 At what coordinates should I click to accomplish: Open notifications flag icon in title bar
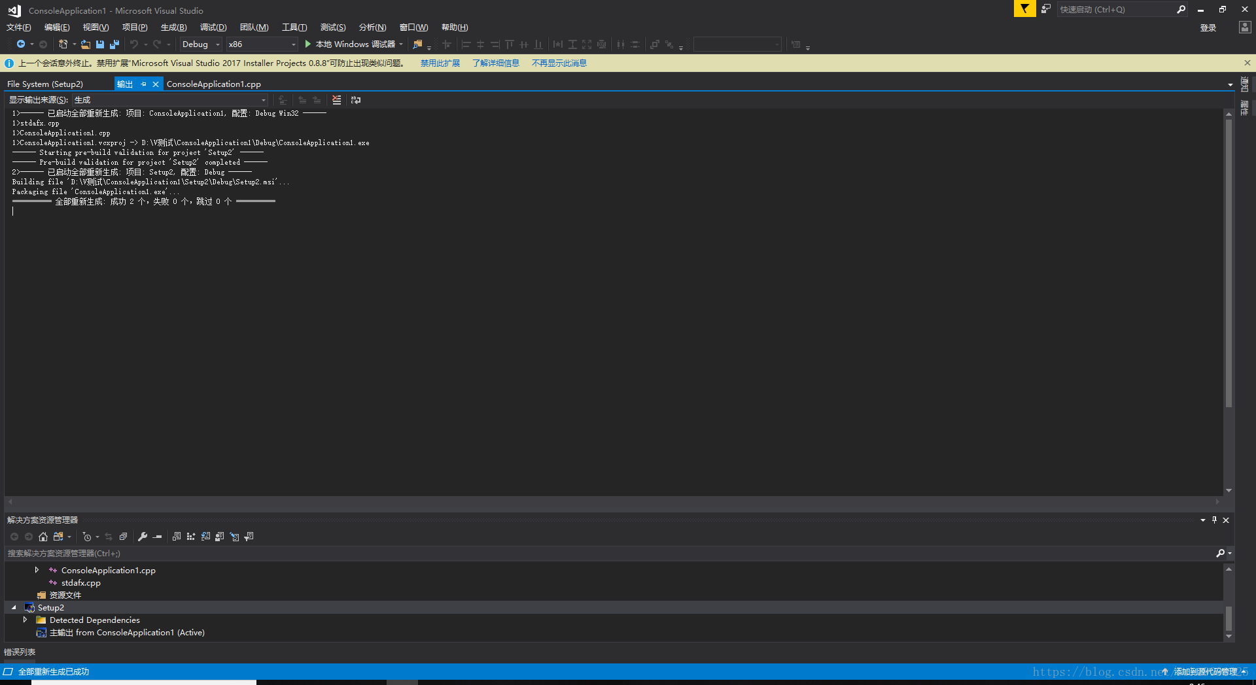[x=1024, y=8]
